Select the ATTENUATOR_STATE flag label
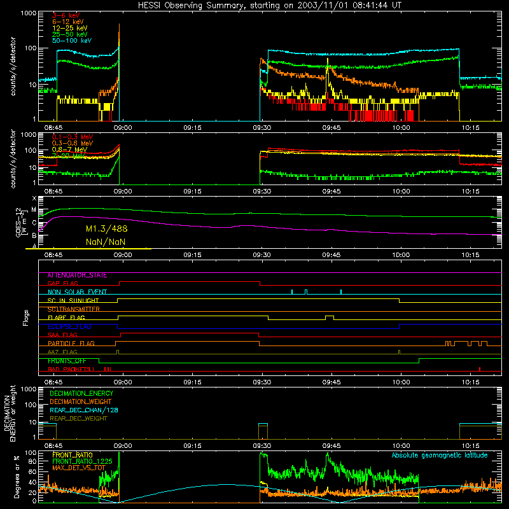The height and width of the screenshot is (509, 509). [77, 275]
